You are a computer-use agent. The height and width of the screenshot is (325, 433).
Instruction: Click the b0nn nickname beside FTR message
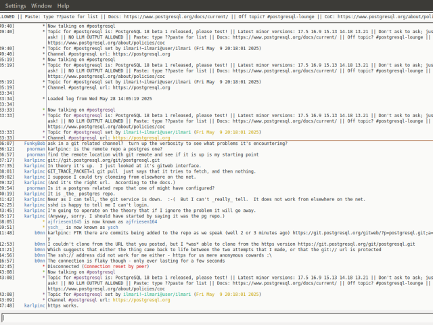[39, 232]
